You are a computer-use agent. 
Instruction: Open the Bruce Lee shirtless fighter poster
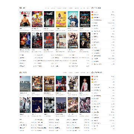(x=25, y=19)
